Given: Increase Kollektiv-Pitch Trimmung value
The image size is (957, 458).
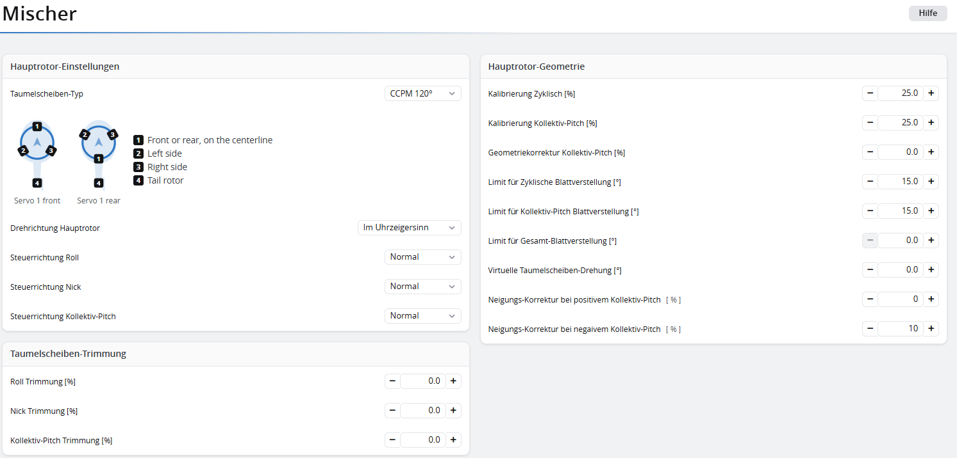Looking at the screenshot, I should (453, 440).
